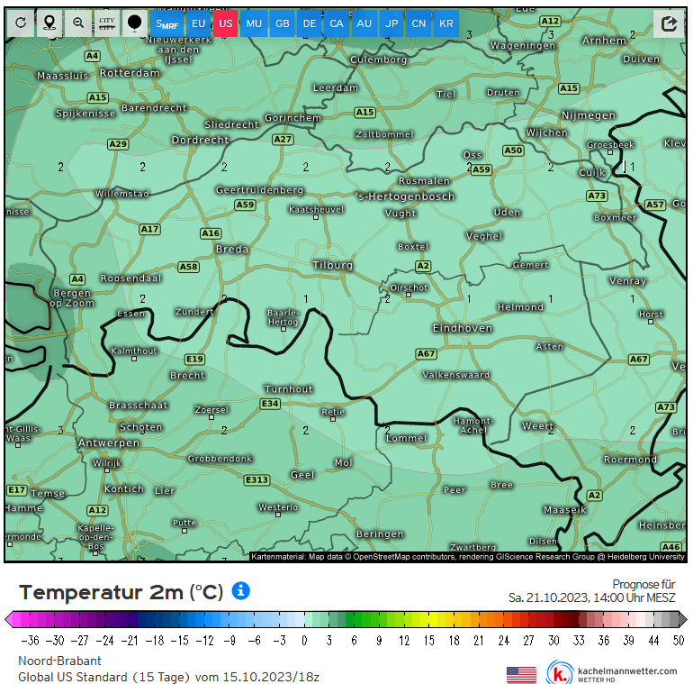Click the E19 road sign near Brecht
693x684 pixels.
(194, 360)
